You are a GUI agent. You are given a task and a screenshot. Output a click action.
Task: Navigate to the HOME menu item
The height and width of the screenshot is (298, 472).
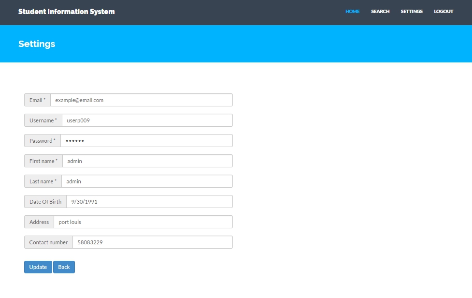coord(352,11)
